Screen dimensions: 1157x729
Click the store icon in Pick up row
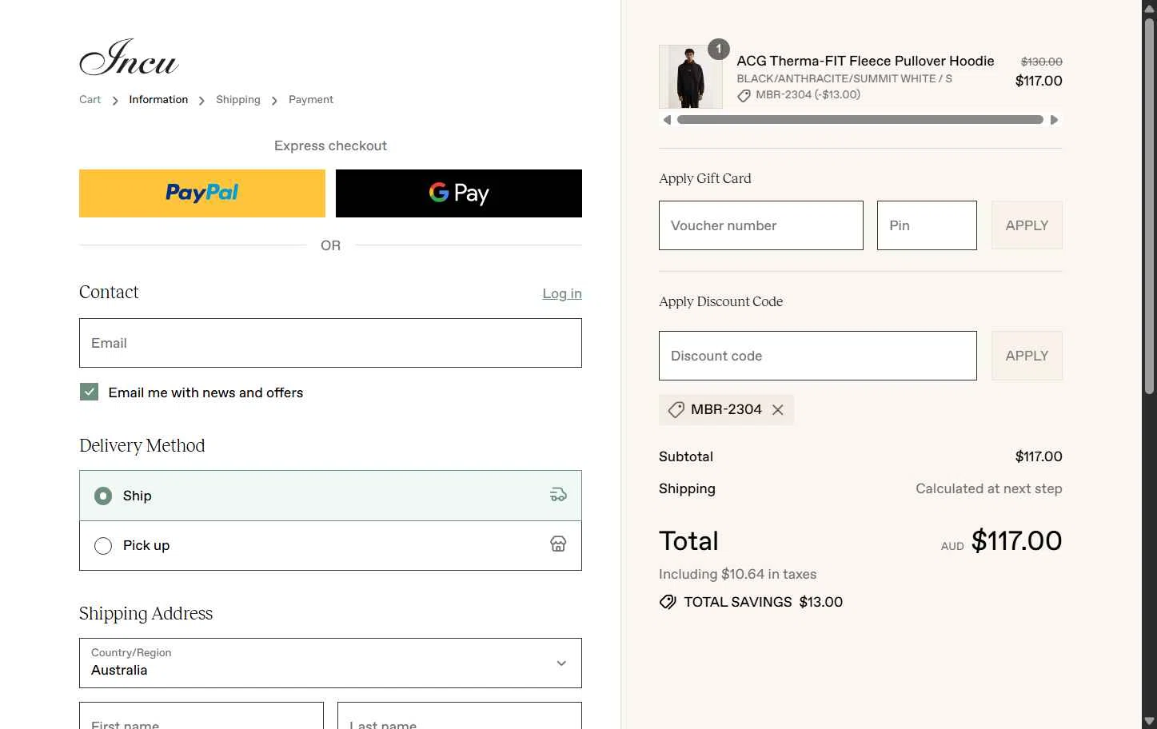(558, 544)
